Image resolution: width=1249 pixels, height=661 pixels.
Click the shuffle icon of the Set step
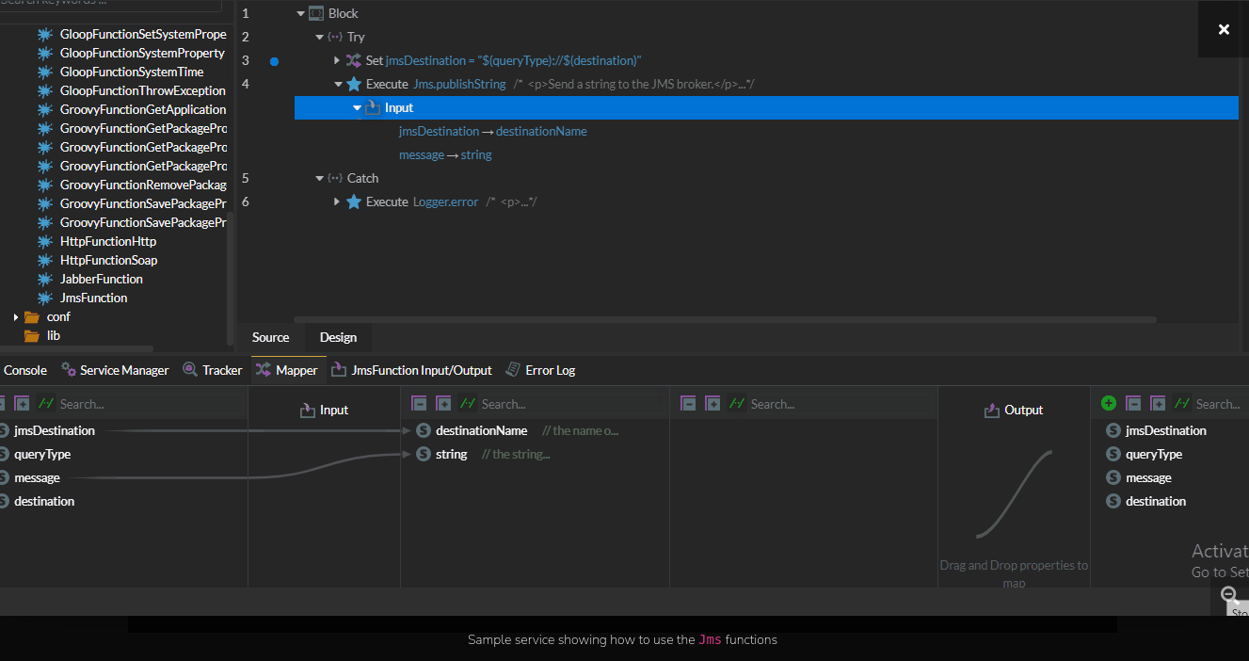tap(354, 60)
